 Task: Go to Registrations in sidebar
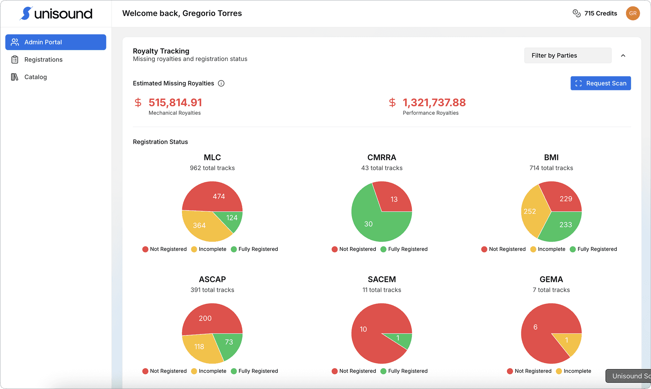56,60
